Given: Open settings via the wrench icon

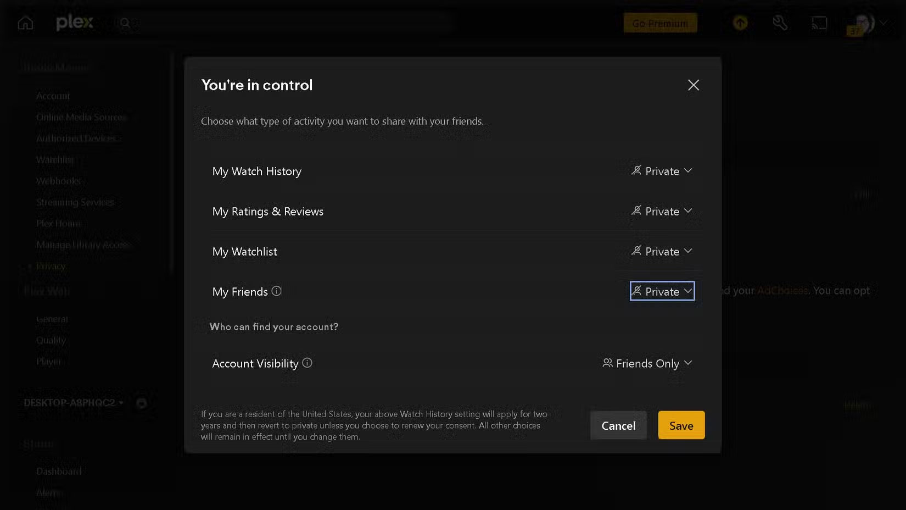Looking at the screenshot, I should tap(781, 23).
